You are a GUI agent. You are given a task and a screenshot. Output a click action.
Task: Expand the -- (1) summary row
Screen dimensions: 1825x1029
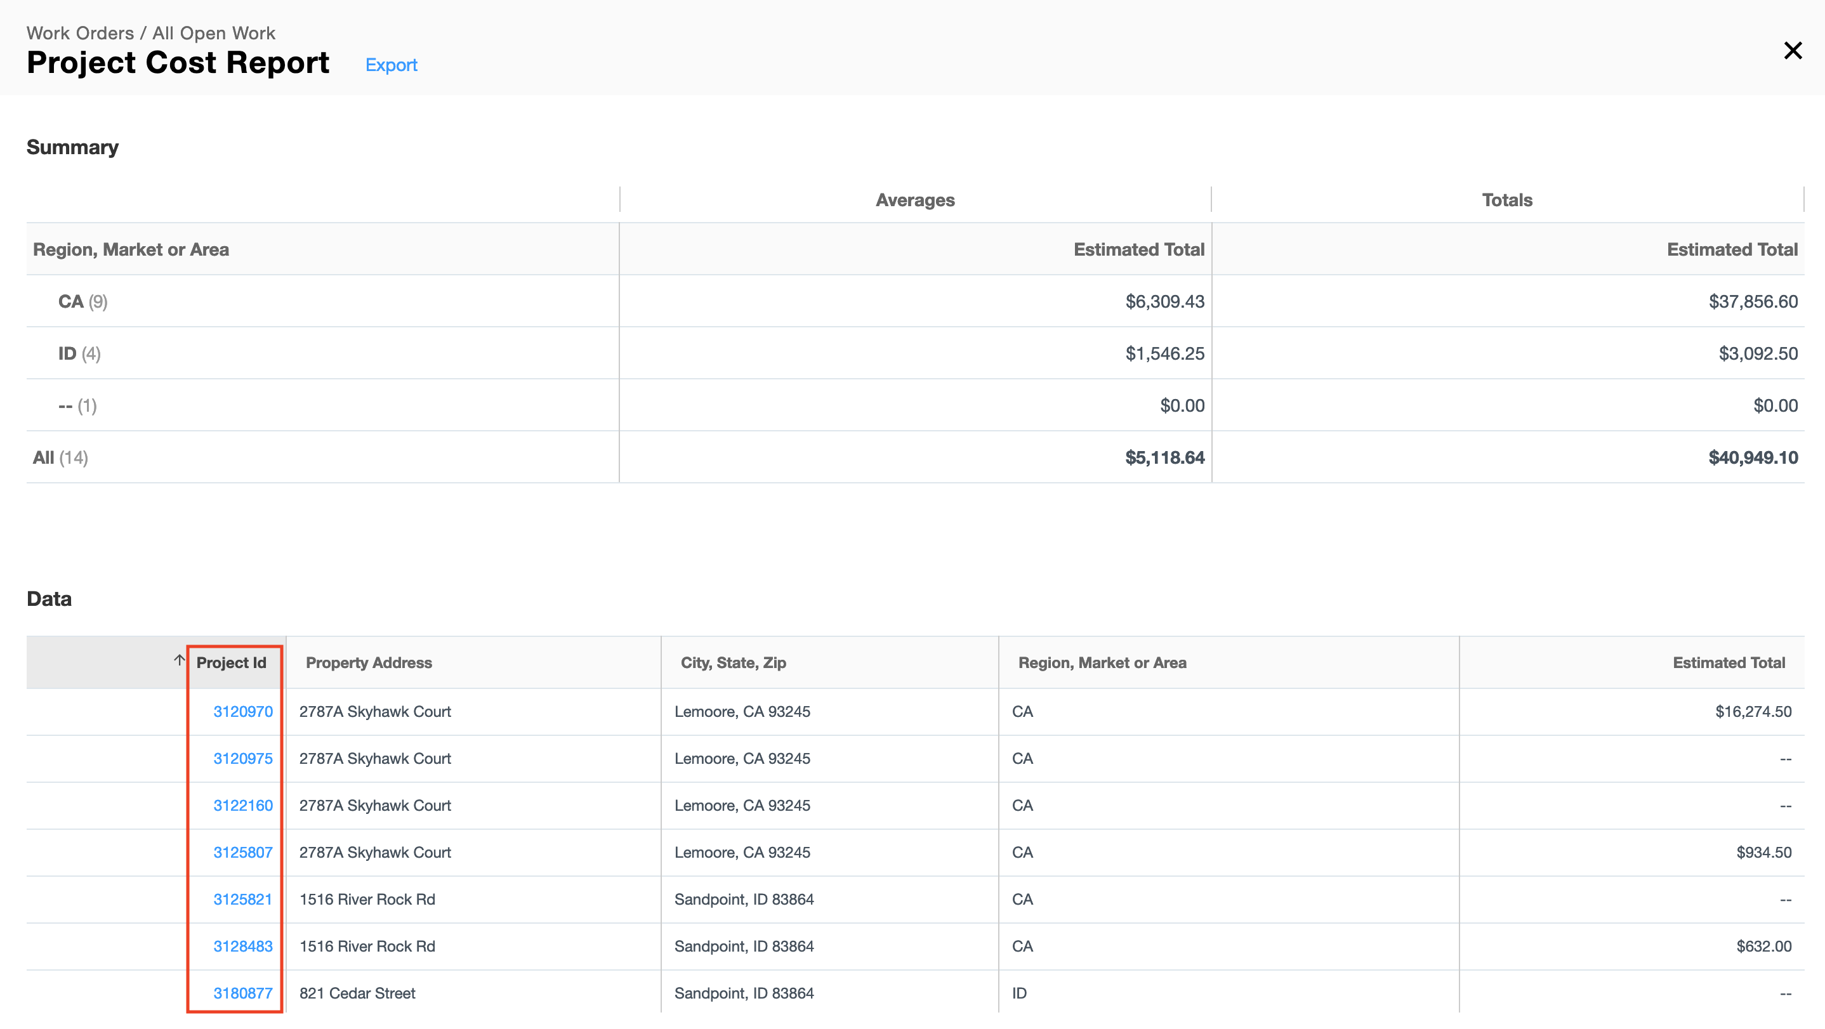coord(77,406)
